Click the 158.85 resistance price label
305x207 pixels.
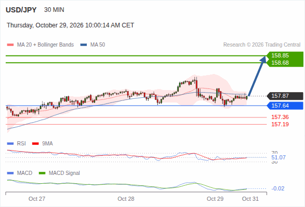point(280,55)
